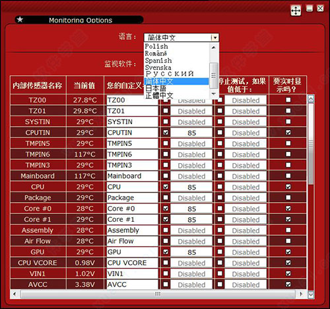This screenshot has height=309, width=330.
Task: Click the move-window crosshair icon
Action: coord(296,11)
